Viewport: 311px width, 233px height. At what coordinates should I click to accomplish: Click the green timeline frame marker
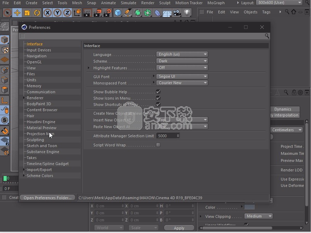pos(5,178)
